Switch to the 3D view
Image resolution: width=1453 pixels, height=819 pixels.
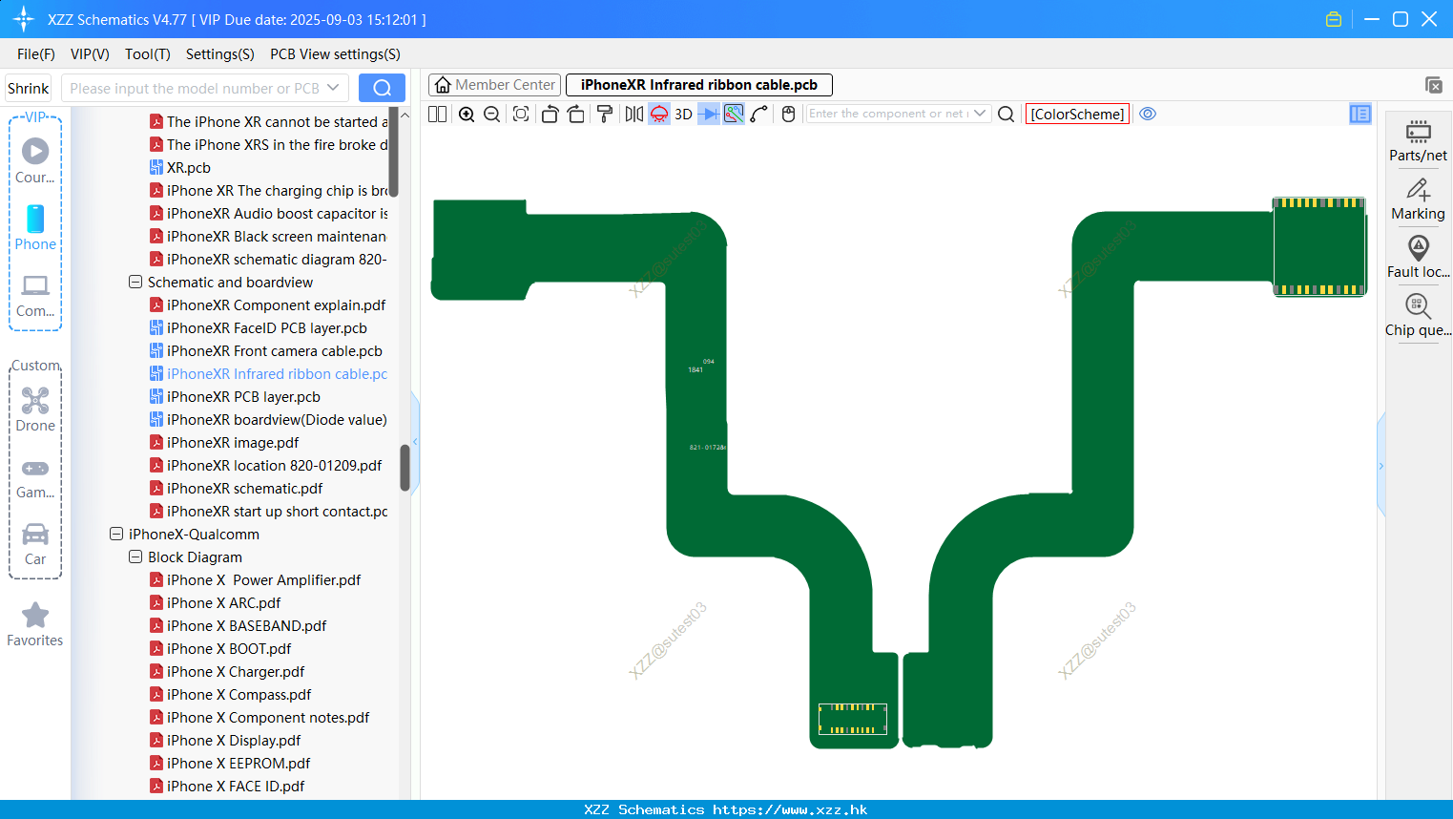(683, 114)
